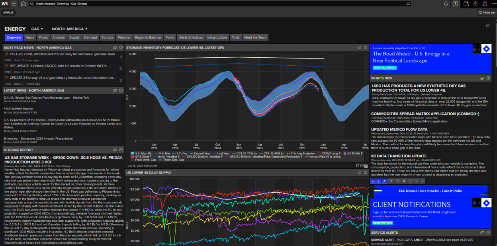This screenshot has height=246, width=497.
Task: Pop out the Storage Inventory Forecast panel
Action: click(x=359, y=47)
